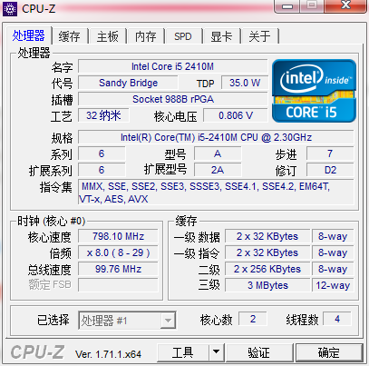Screen dimensions: 369x366
Task: Click the CPU-Z title bar app icon
Action: click(10, 9)
